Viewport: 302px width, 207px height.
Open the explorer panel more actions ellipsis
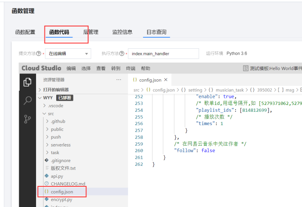tap(119, 80)
